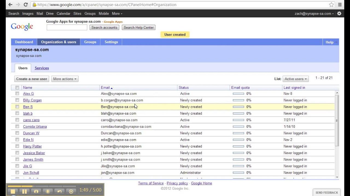Viewport: 350px width, 196px height.
Task: Check the box for Edie N
Action: tap(17, 140)
